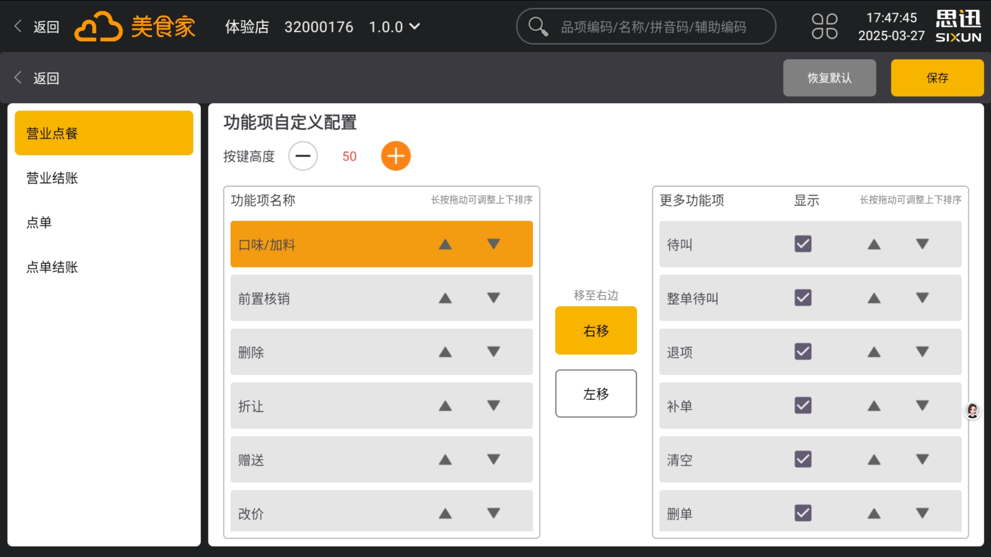Open the floating assistant avatar on right edge

pos(973,411)
